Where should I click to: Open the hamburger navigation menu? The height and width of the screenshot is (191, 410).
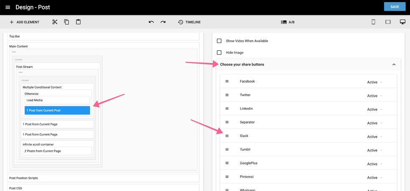8,7
